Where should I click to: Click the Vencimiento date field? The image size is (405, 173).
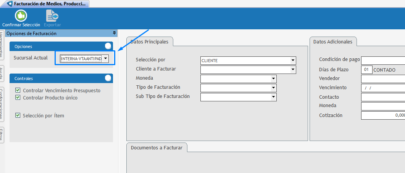pyautogui.click(x=382, y=88)
